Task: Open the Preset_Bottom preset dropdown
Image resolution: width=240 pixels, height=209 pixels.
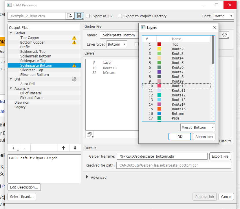Action: [x=198, y=127]
